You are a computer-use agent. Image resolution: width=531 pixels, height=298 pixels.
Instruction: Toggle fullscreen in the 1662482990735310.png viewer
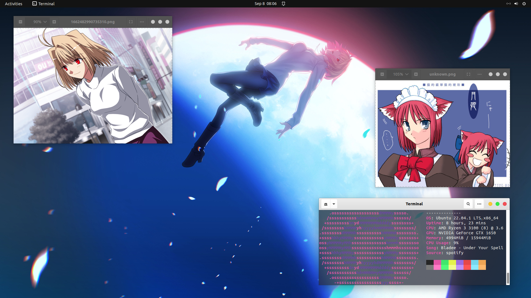click(131, 22)
